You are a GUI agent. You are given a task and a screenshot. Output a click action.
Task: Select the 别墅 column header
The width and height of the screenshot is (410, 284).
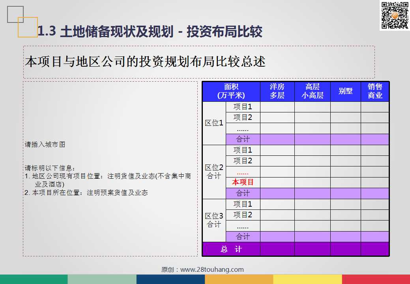point(346,91)
